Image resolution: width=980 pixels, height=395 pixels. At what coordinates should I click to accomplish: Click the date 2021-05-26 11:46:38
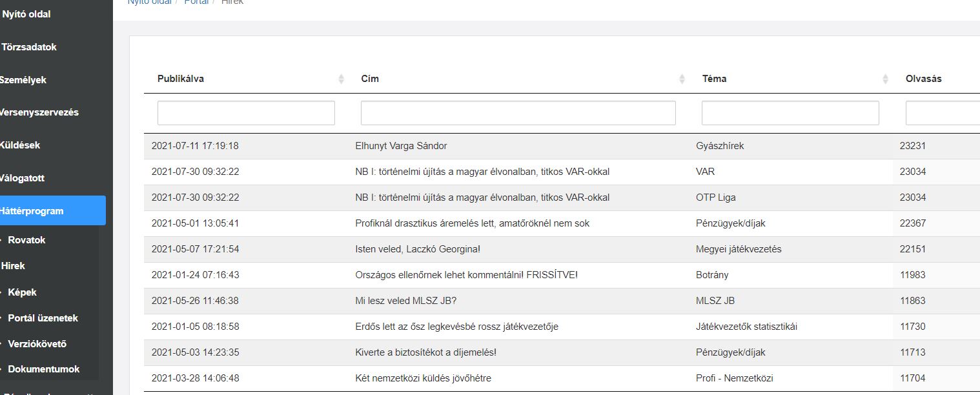(x=195, y=301)
